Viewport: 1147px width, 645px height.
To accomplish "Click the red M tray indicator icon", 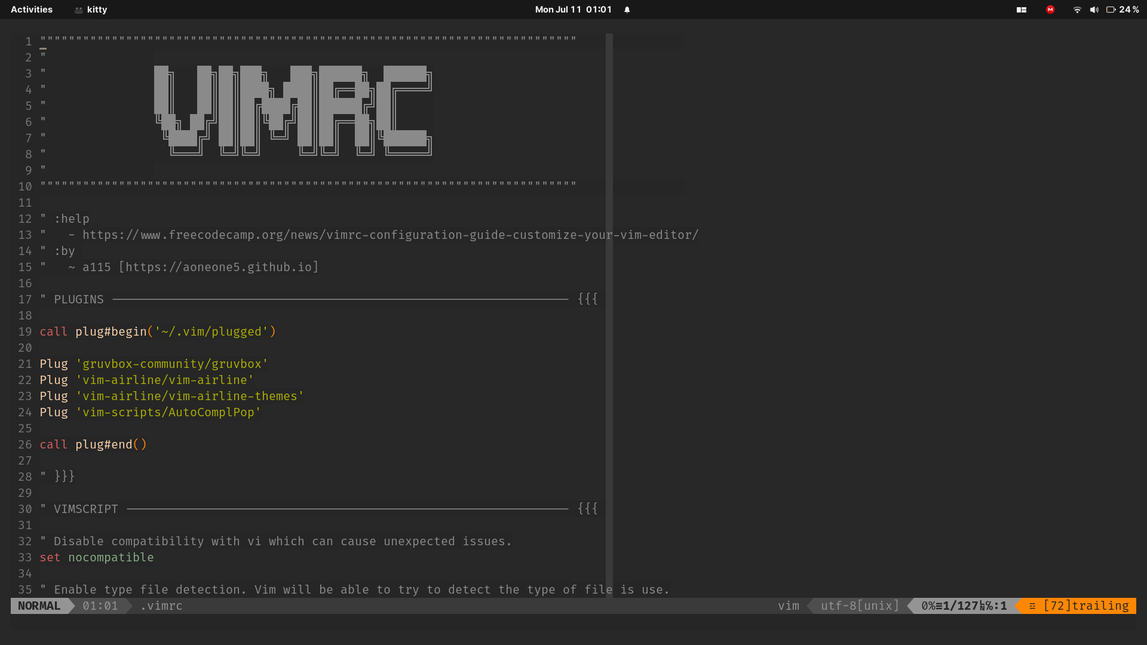I will click(1050, 10).
